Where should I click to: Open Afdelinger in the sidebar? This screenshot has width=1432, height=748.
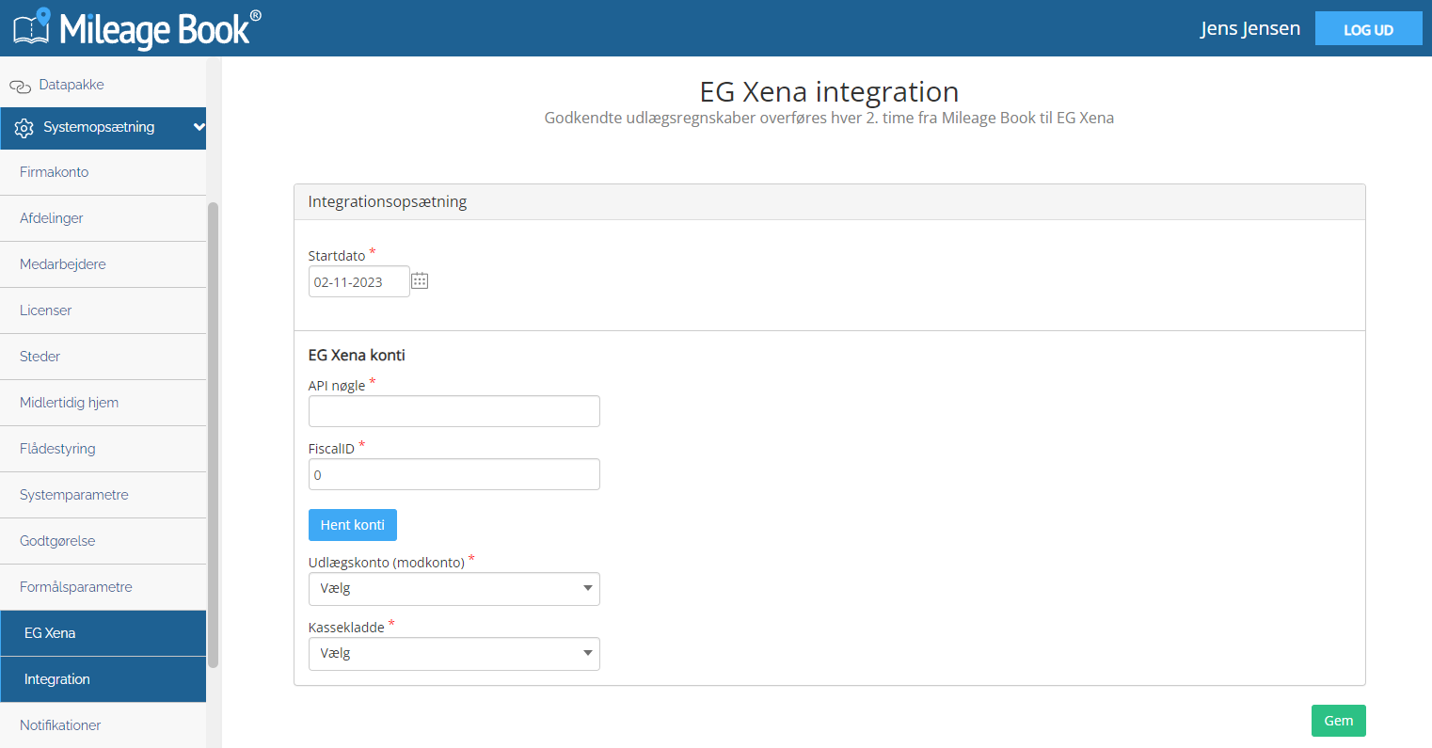103,218
